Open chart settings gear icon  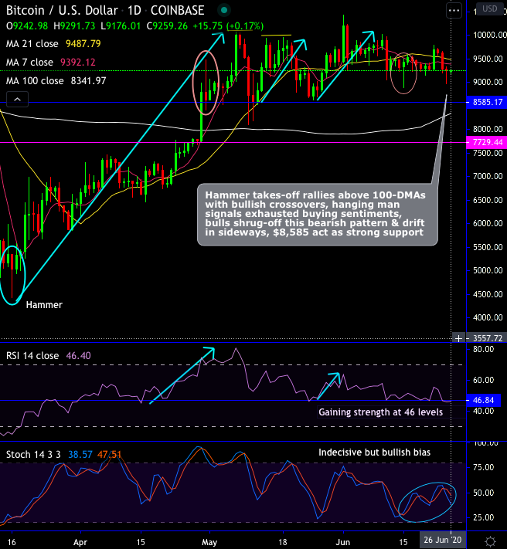click(x=491, y=541)
